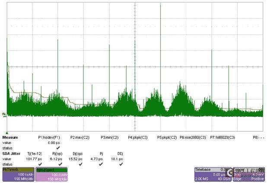This screenshot has width=267, height=183.
Task: Click the Rj(sp) status checkmark
Action: [x=60, y=164]
